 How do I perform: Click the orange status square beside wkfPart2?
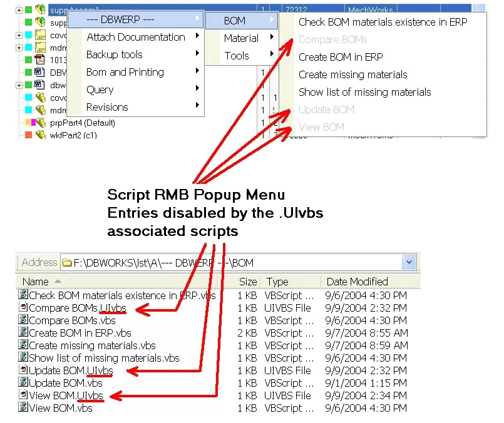click(29, 135)
